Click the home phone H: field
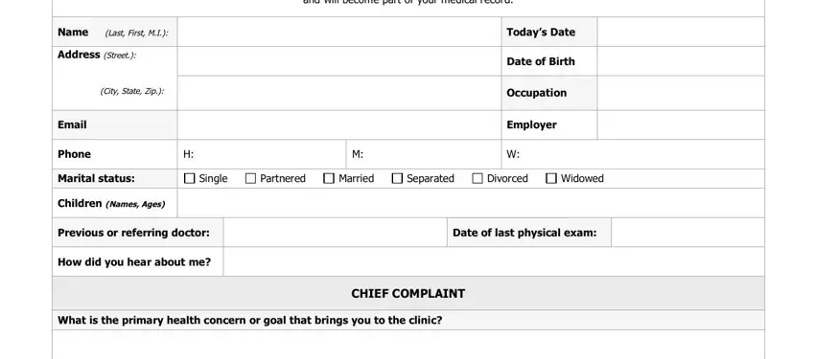 pyautogui.click(x=262, y=154)
